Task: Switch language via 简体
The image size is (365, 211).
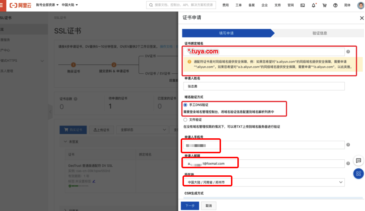Action: [347, 5]
